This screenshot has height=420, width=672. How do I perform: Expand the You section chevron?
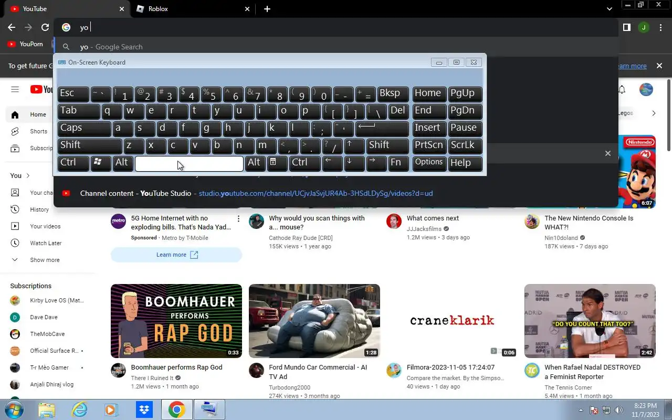28,175
